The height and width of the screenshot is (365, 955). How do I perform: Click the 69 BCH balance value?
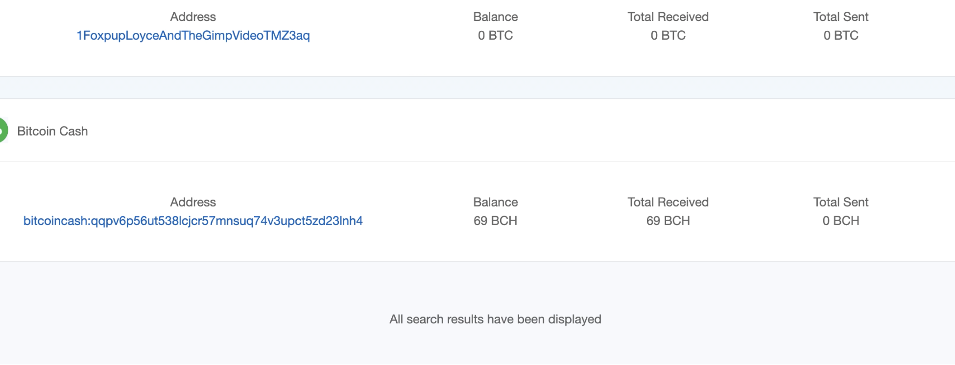[496, 221]
